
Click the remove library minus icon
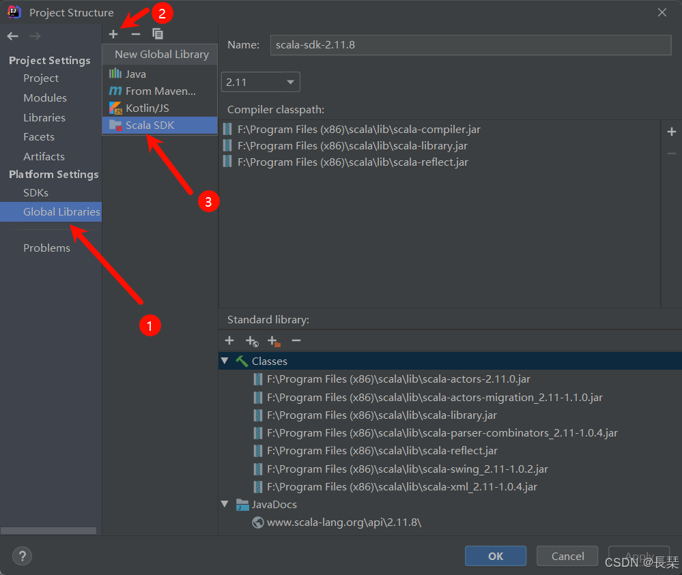coord(136,34)
